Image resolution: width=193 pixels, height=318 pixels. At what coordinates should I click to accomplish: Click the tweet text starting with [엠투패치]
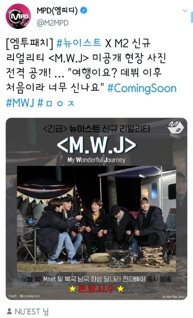pos(91,73)
